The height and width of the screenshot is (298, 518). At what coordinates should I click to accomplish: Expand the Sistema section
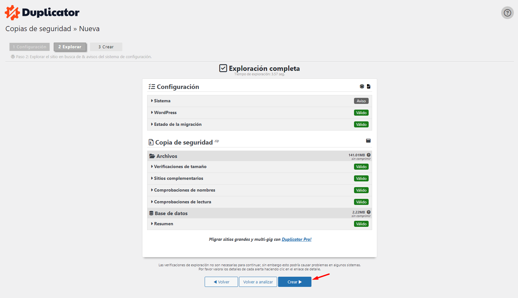260,101
